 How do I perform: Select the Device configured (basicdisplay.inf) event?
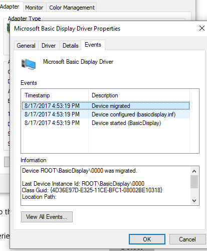point(106,114)
